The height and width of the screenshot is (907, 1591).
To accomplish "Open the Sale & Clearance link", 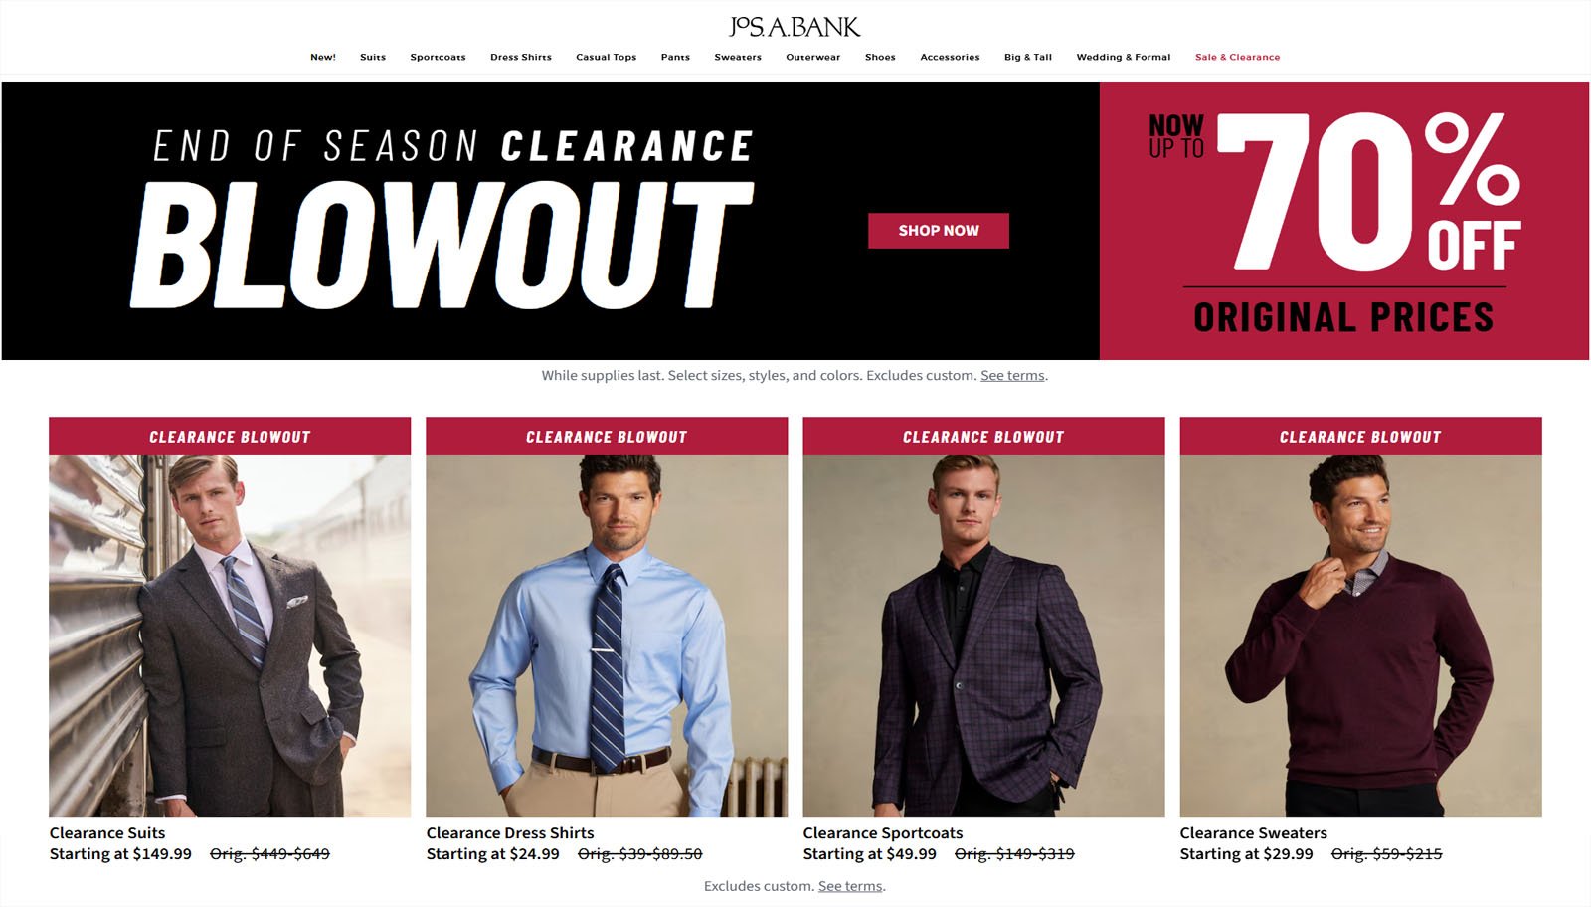I will click(1238, 57).
